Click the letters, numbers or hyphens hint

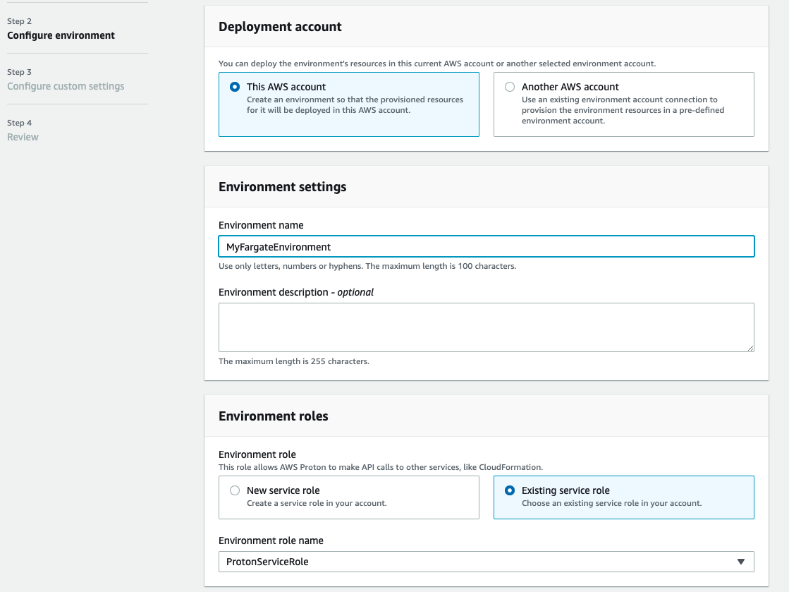pos(367,266)
